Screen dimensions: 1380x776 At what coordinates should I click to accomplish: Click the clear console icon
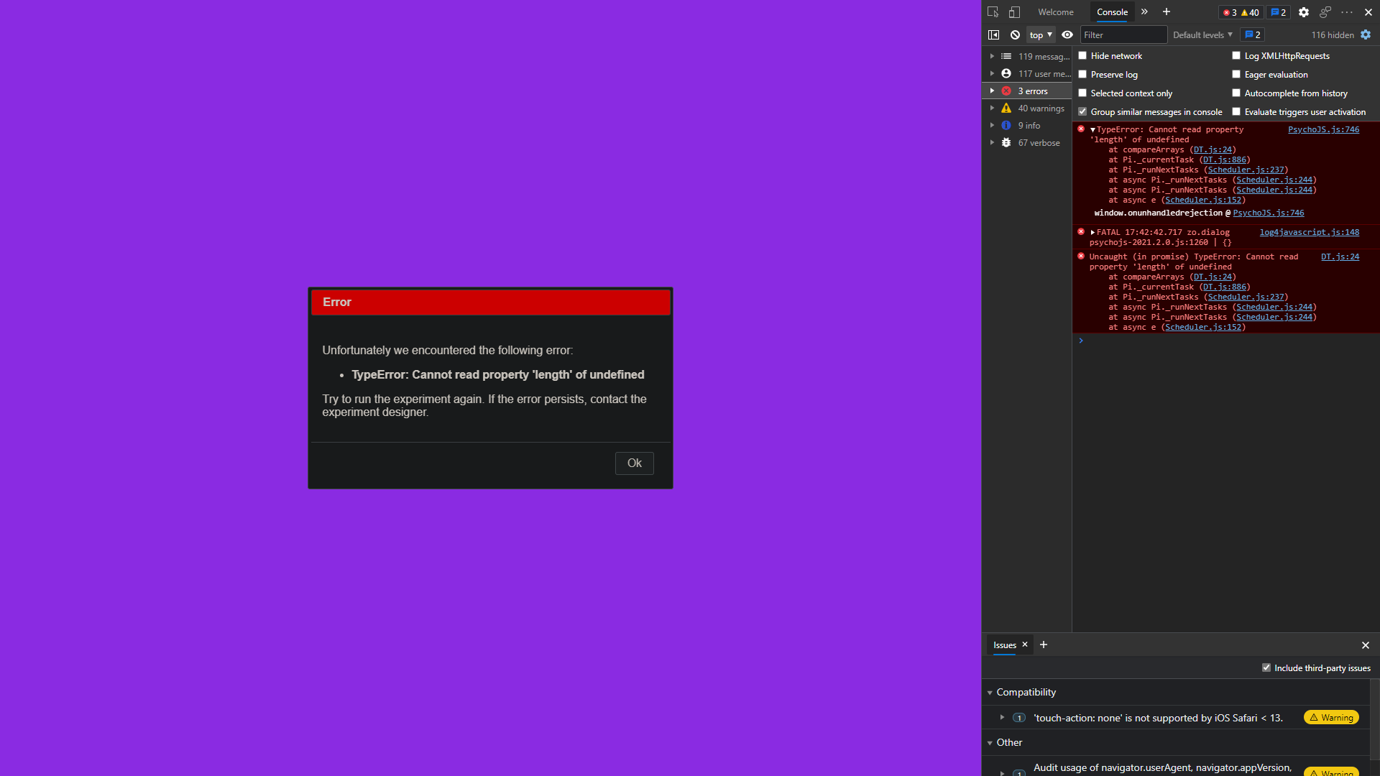coord(1015,34)
